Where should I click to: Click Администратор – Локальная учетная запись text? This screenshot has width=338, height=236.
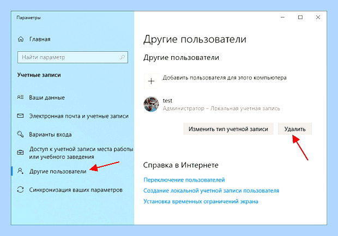221,108
